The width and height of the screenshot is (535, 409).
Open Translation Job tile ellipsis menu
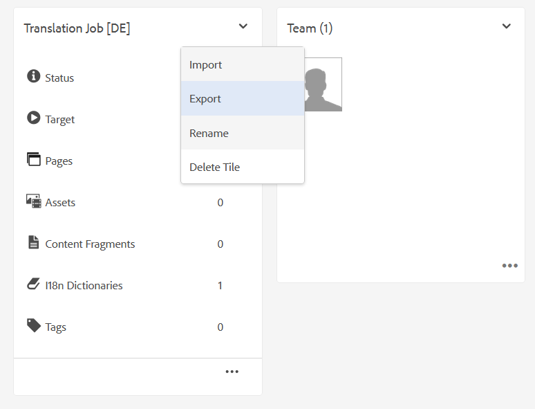point(232,372)
